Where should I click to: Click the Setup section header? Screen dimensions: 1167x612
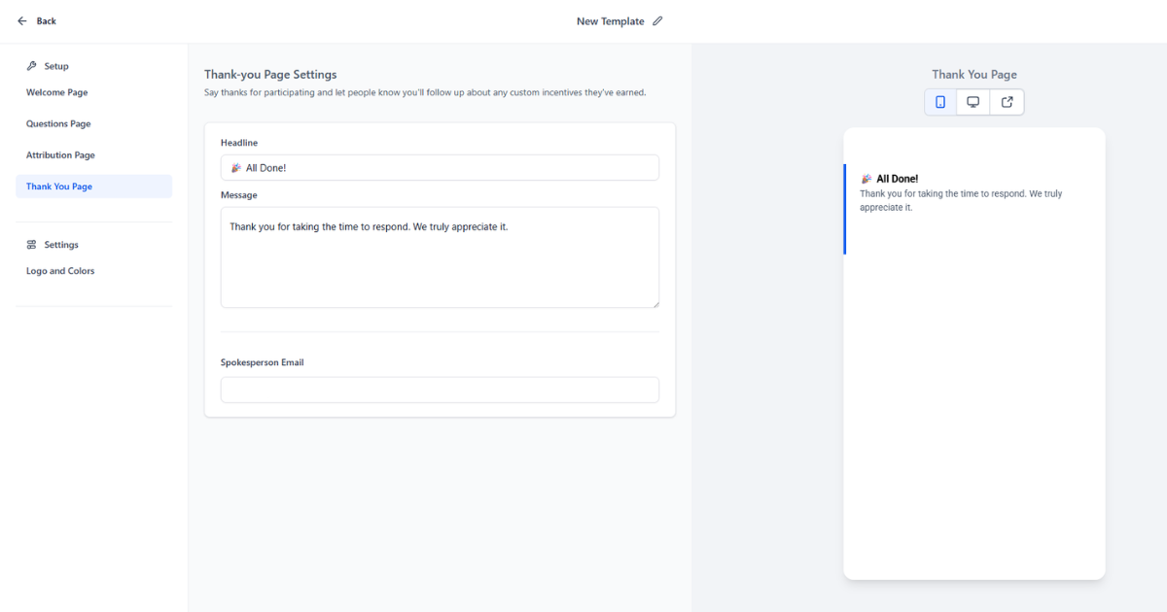(x=56, y=66)
